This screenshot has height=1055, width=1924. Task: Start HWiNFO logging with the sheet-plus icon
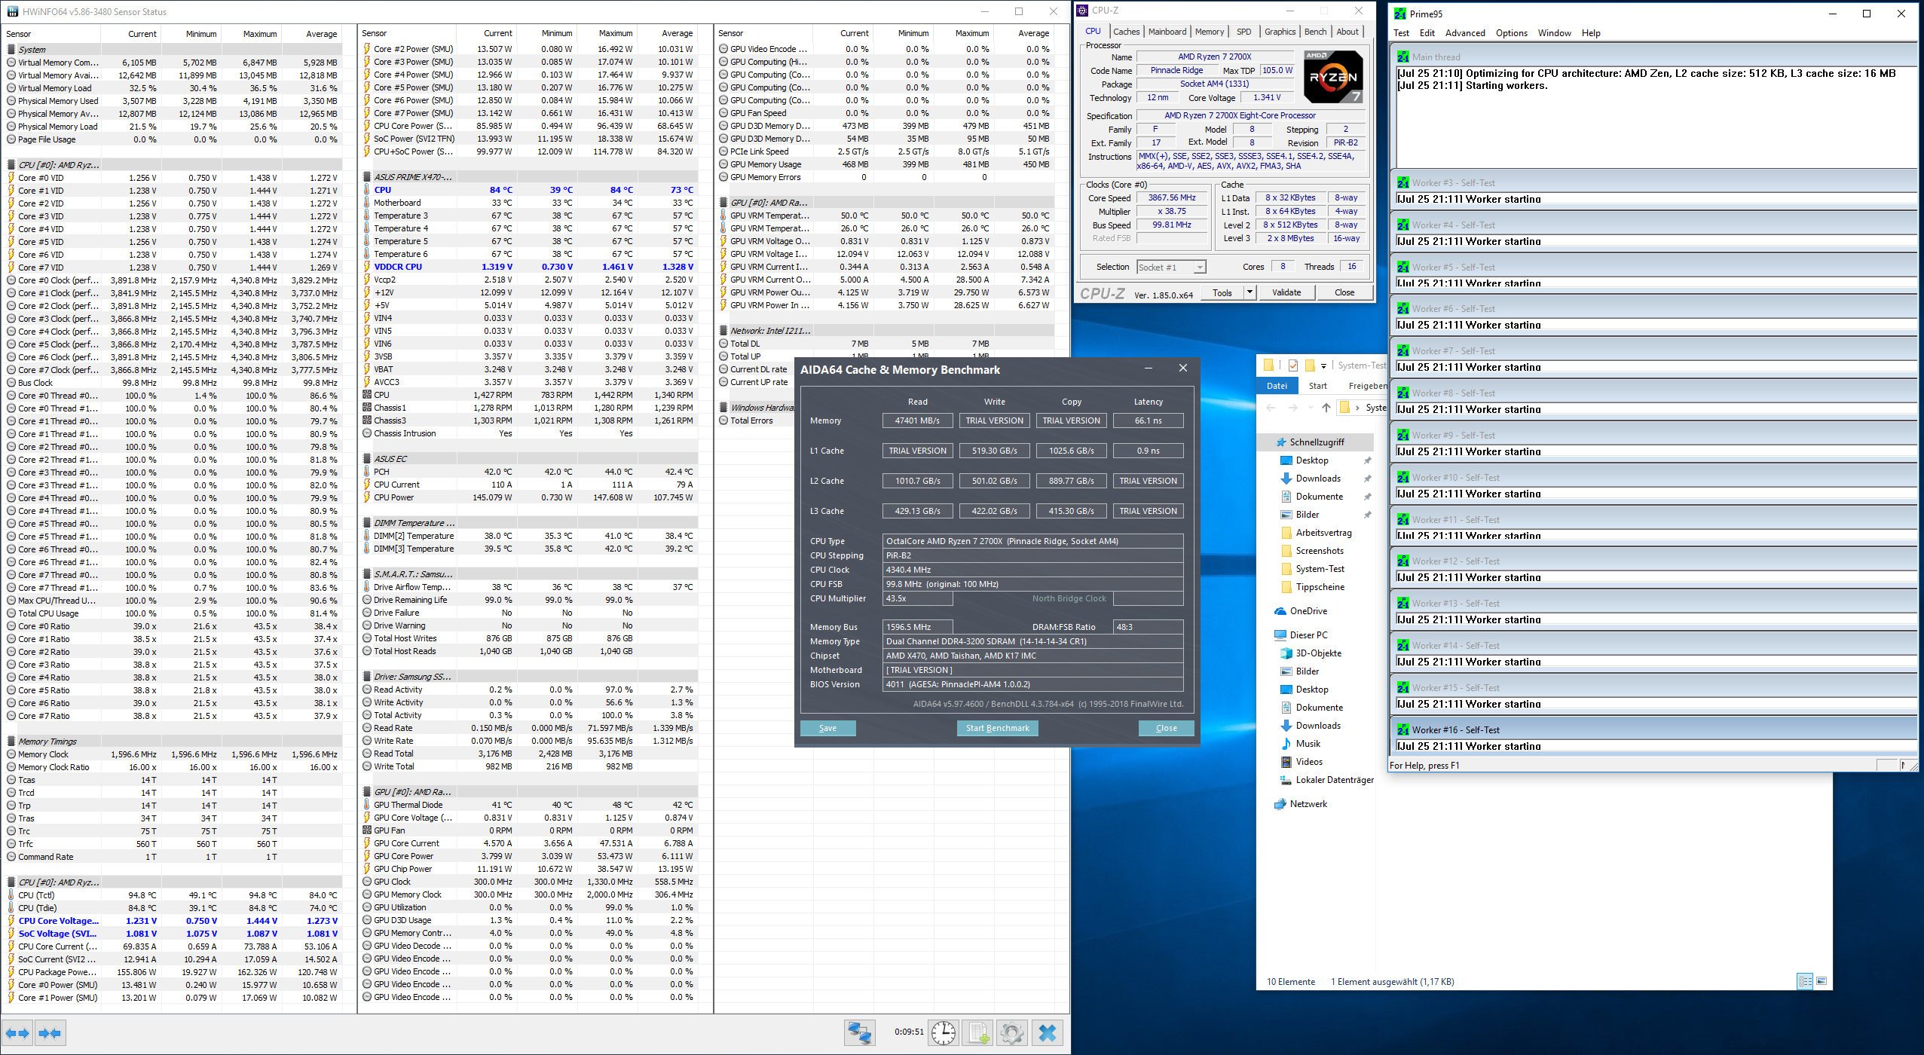(977, 1033)
